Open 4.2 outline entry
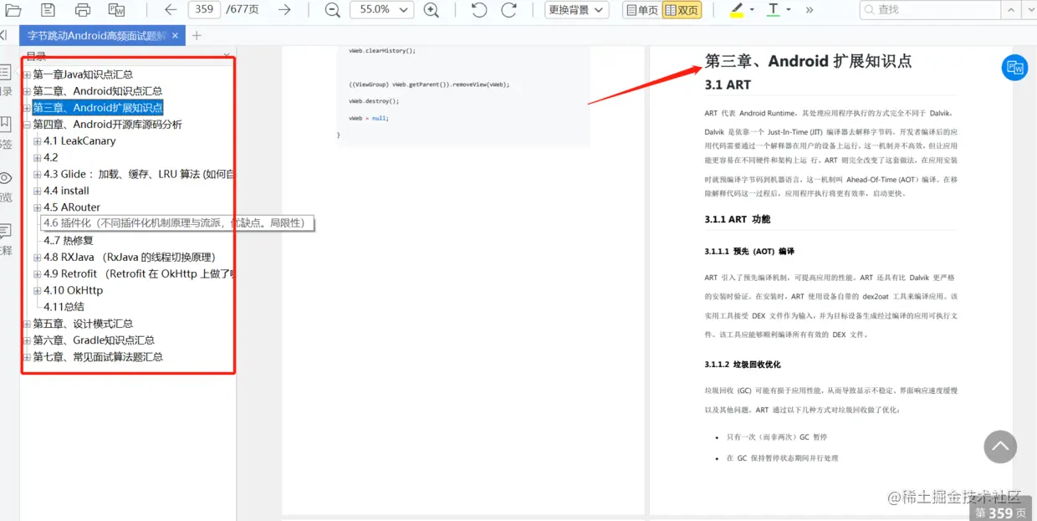This screenshot has height=521, width=1037. pos(51,157)
